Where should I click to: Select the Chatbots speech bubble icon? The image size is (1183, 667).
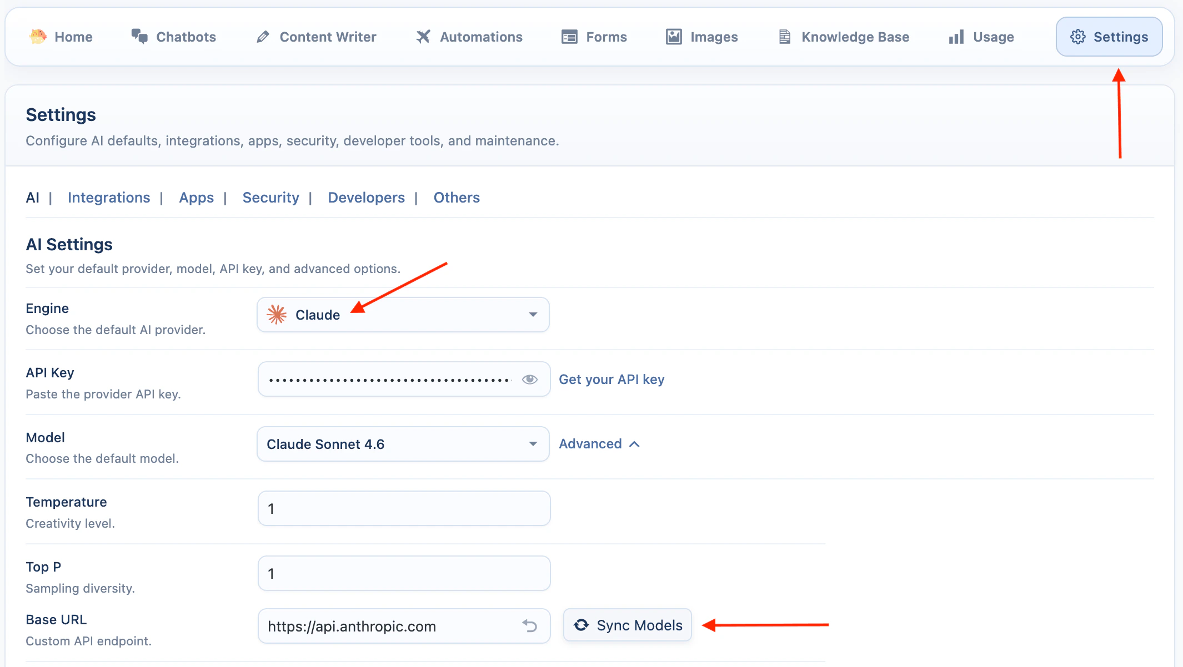tap(139, 37)
